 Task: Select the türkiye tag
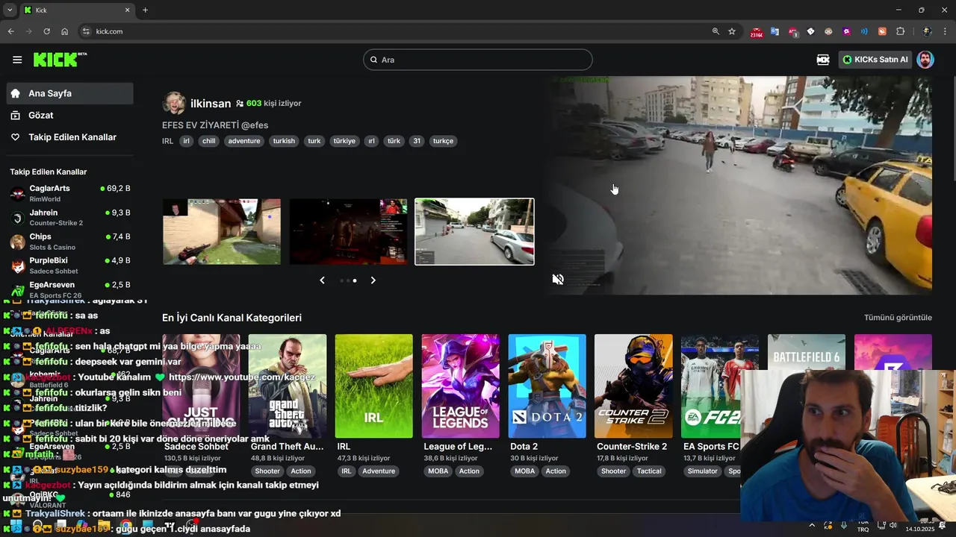pos(344,141)
